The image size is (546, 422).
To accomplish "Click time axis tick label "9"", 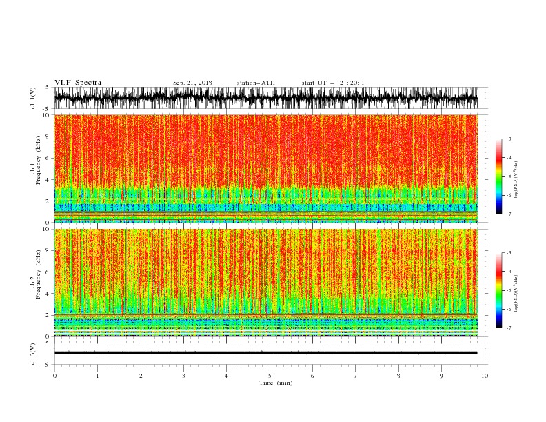I will [x=441, y=376].
